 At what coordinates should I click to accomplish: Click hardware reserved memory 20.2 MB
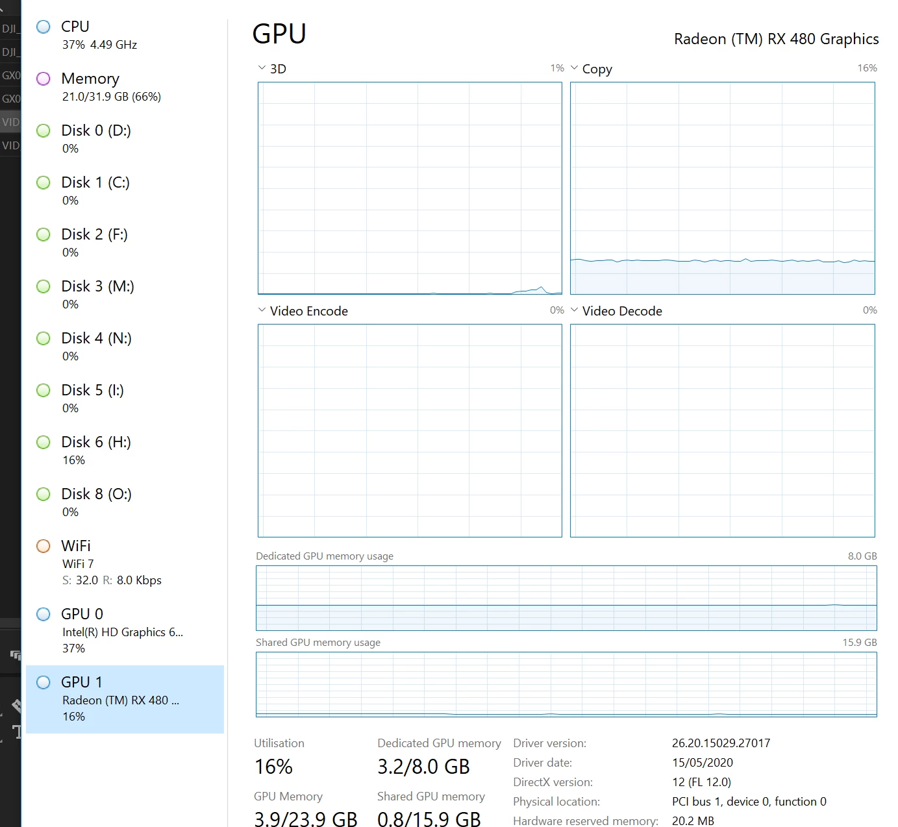coord(693,821)
